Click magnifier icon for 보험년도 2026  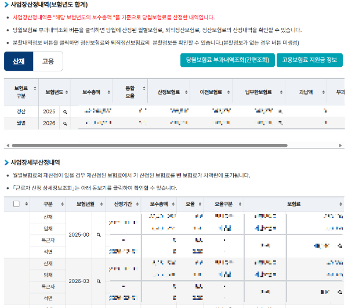tap(65, 124)
